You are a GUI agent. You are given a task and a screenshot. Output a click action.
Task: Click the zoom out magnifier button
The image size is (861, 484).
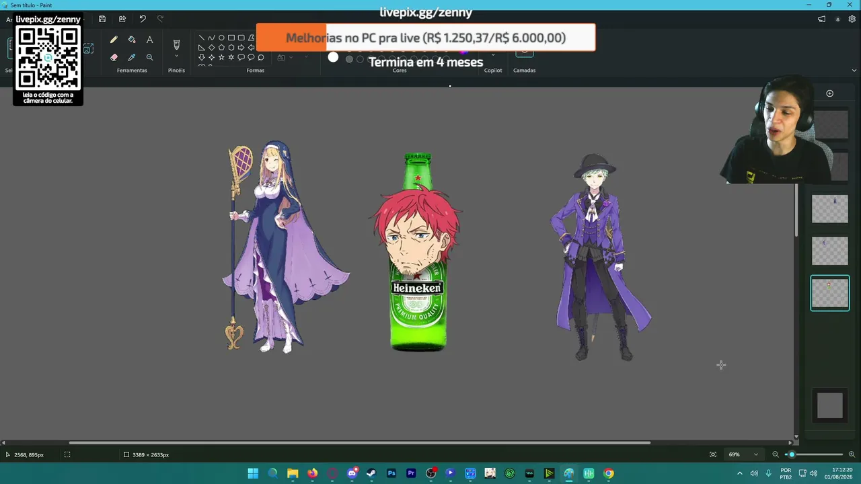pyautogui.click(x=775, y=454)
